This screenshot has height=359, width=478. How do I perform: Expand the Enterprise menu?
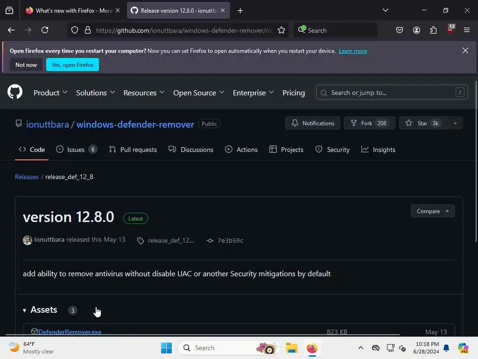(253, 93)
